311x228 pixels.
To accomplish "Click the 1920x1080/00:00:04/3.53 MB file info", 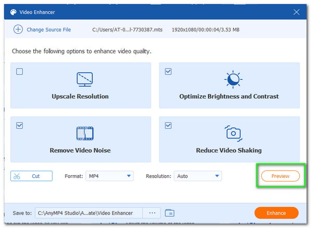I will (x=206, y=30).
